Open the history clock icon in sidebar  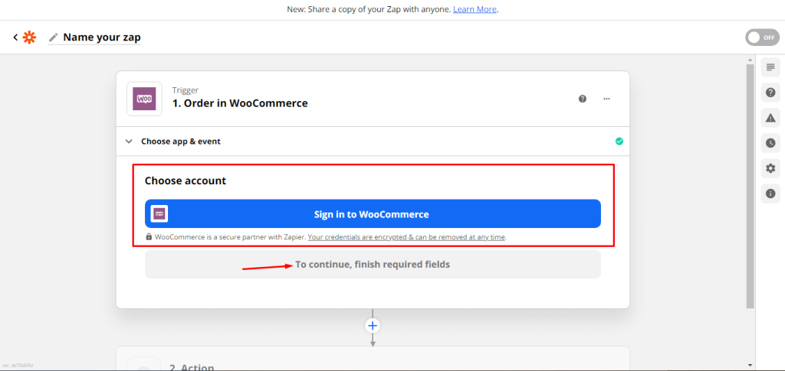[x=770, y=143]
